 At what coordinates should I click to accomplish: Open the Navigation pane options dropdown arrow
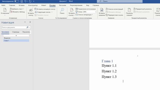[25, 22]
